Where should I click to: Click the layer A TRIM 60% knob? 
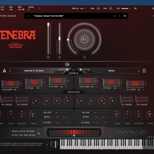click(x=33, y=115)
